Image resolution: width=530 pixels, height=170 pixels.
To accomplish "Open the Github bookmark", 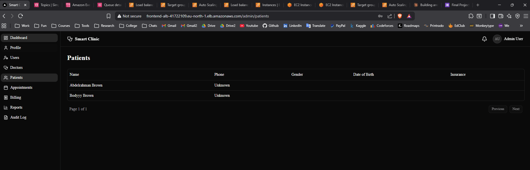I will coord(271,26).
